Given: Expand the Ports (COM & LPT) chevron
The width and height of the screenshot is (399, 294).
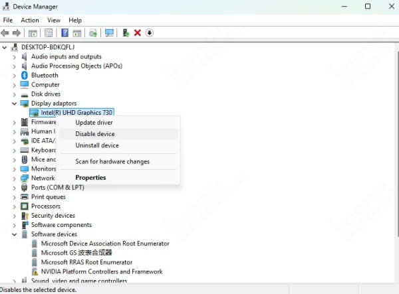Looking at the screenshot, I should 14,188.
